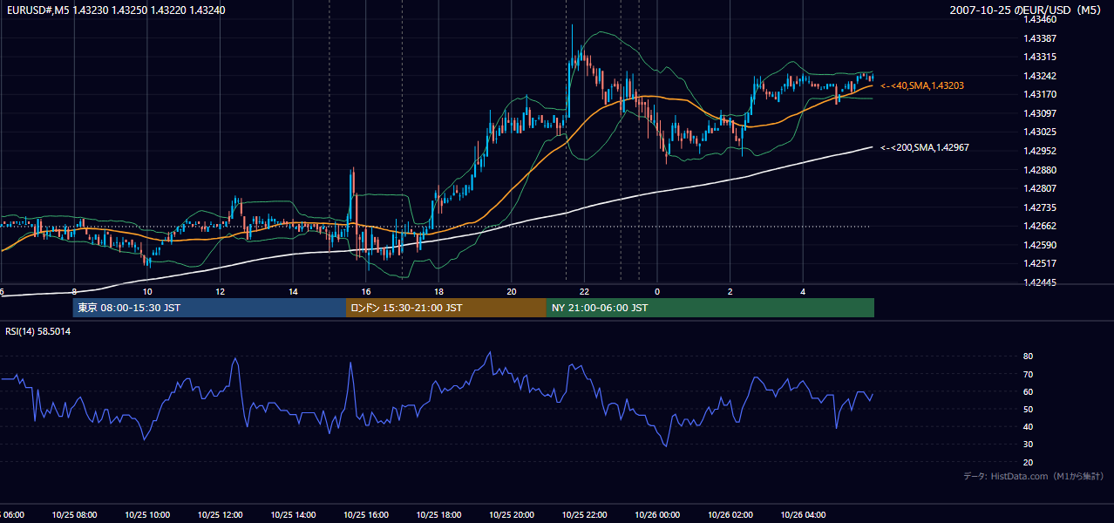Click price level 1.42735 on the axis

pos(1040,207)
